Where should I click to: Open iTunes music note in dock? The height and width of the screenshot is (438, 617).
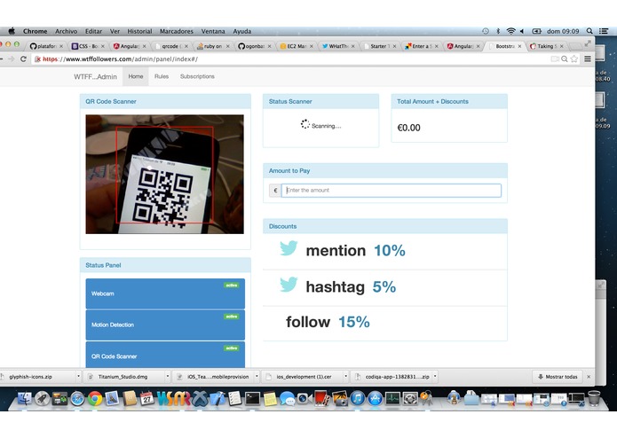coord(357,399)
